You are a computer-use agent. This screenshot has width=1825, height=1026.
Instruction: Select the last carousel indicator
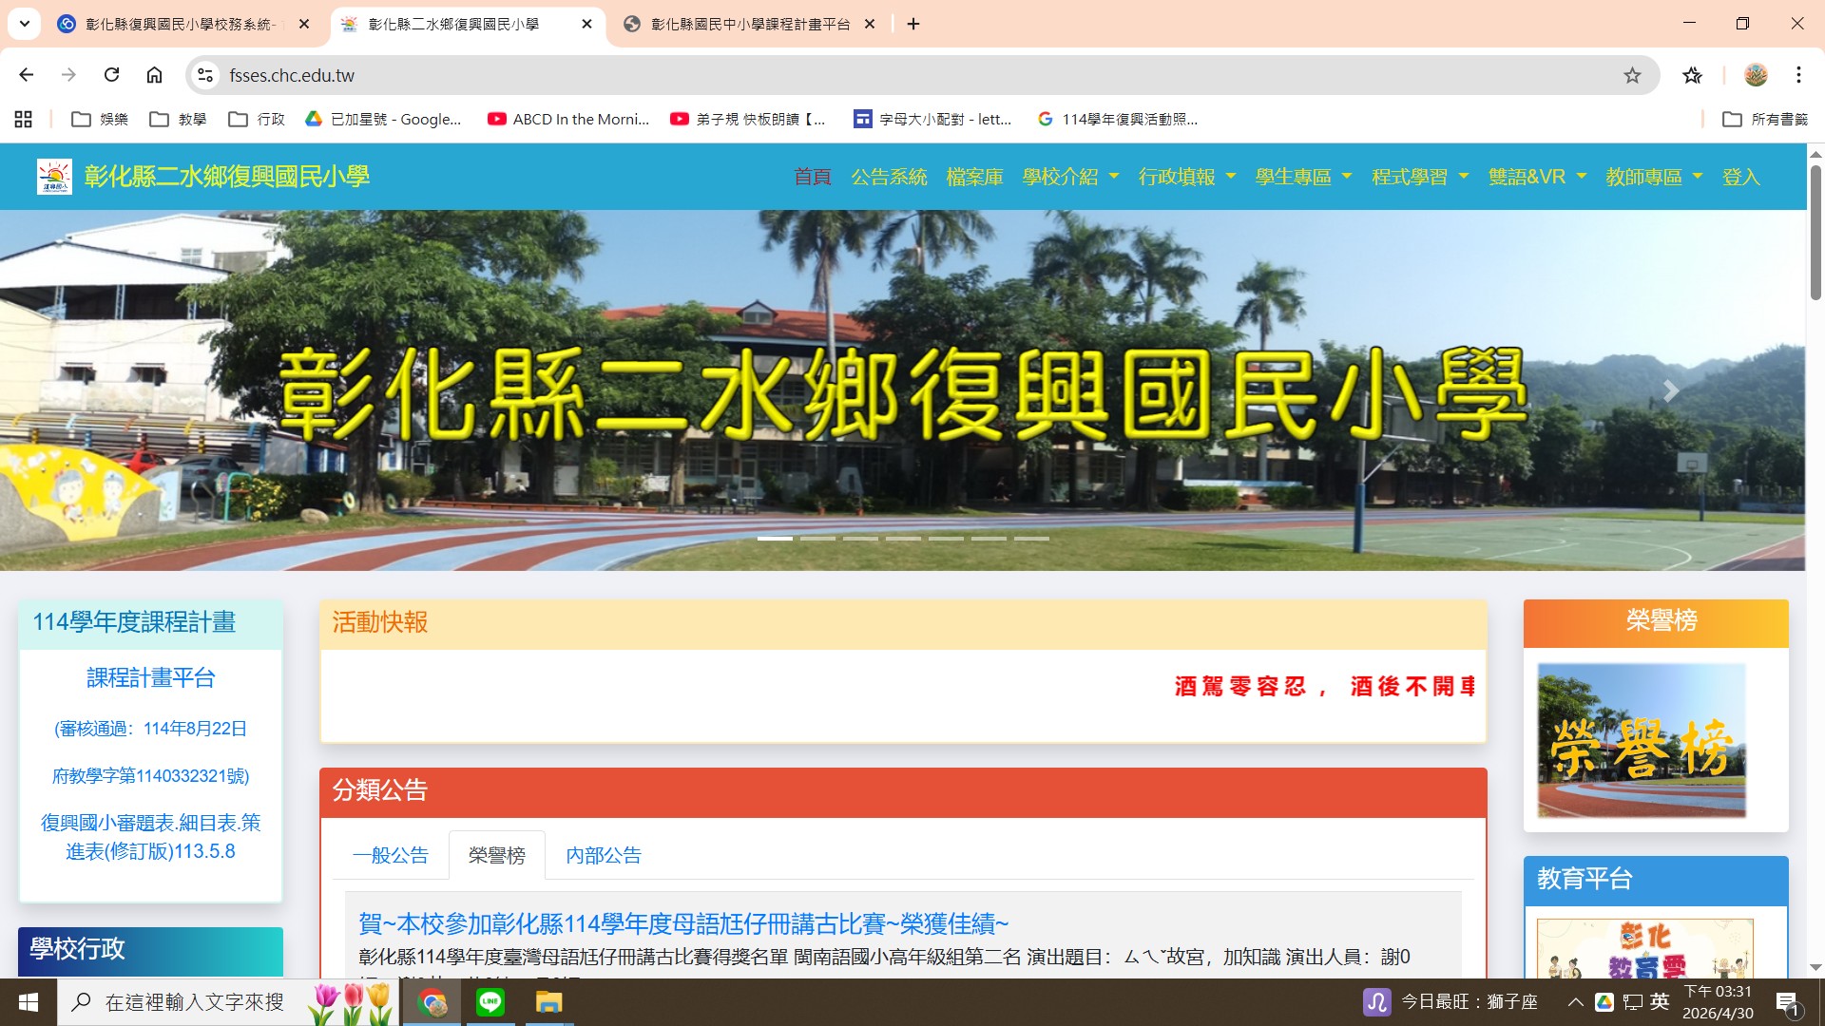coord(1031,539)
